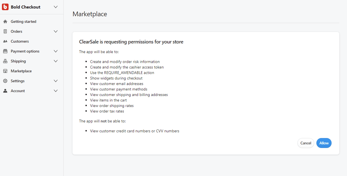Screen dimensions: 347x176
Task: Click "View customer email addresses" line
Action: click(117, 84)
